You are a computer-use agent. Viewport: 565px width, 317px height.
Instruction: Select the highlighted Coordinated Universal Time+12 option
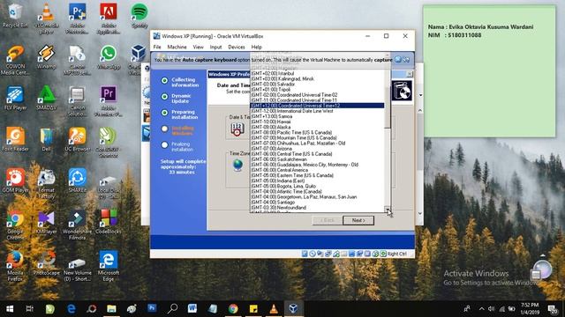tap(317, 106)
